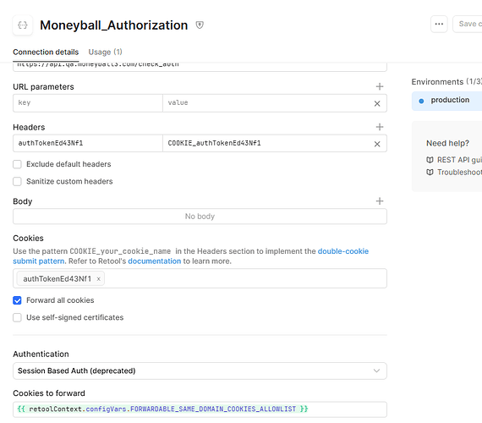Select the Connection details tab
Image resolution: width=482 pixels, height=423 pixels.
[x=46, y=52]
